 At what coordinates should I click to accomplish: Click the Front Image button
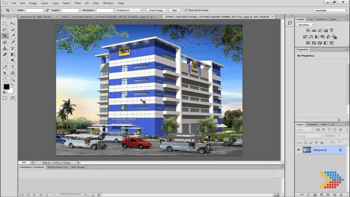(156, 10)
